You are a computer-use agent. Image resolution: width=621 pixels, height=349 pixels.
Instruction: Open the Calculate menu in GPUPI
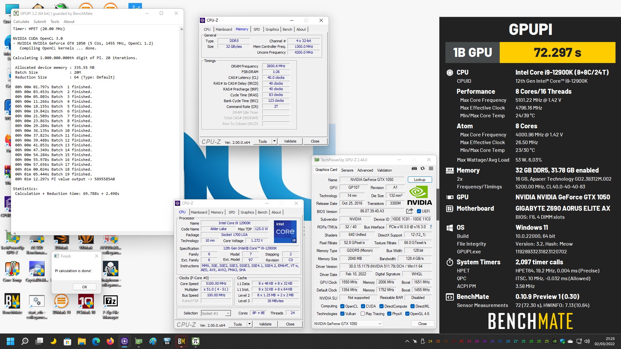[21, 22]
